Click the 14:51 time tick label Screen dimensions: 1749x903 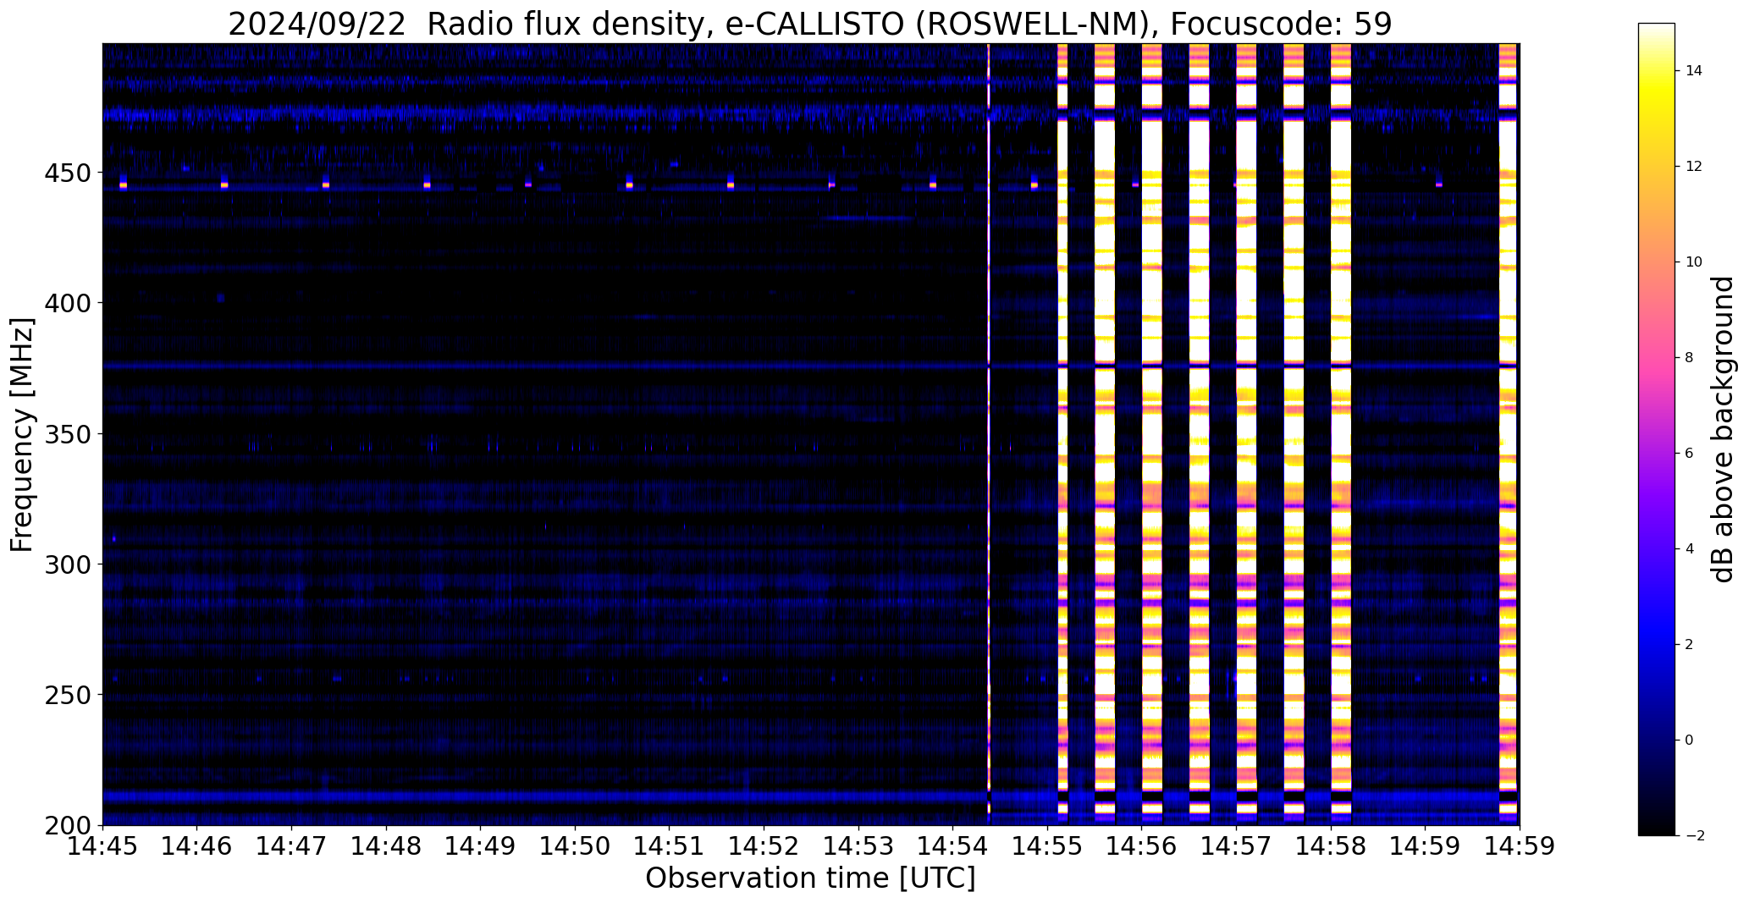coord(670,846)
